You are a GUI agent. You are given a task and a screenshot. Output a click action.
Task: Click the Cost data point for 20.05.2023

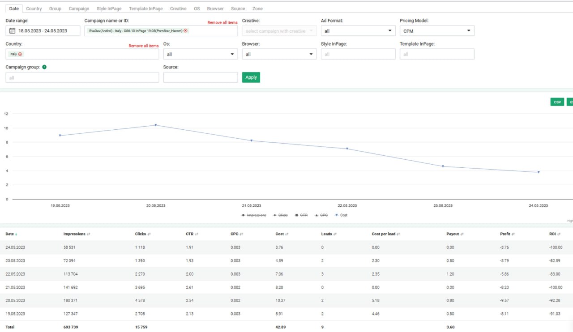point(156,125)
